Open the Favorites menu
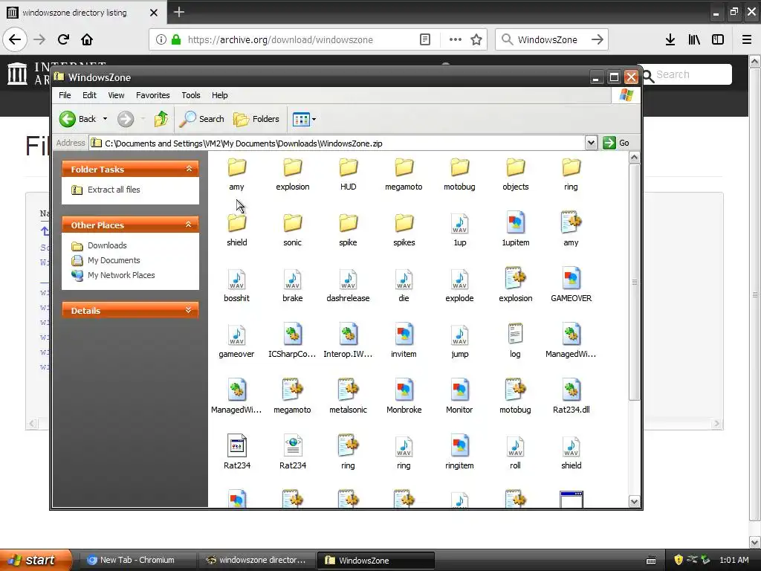The height and width of the screenshot is (571, 761). pyautogui.click(x=153, y=95)
